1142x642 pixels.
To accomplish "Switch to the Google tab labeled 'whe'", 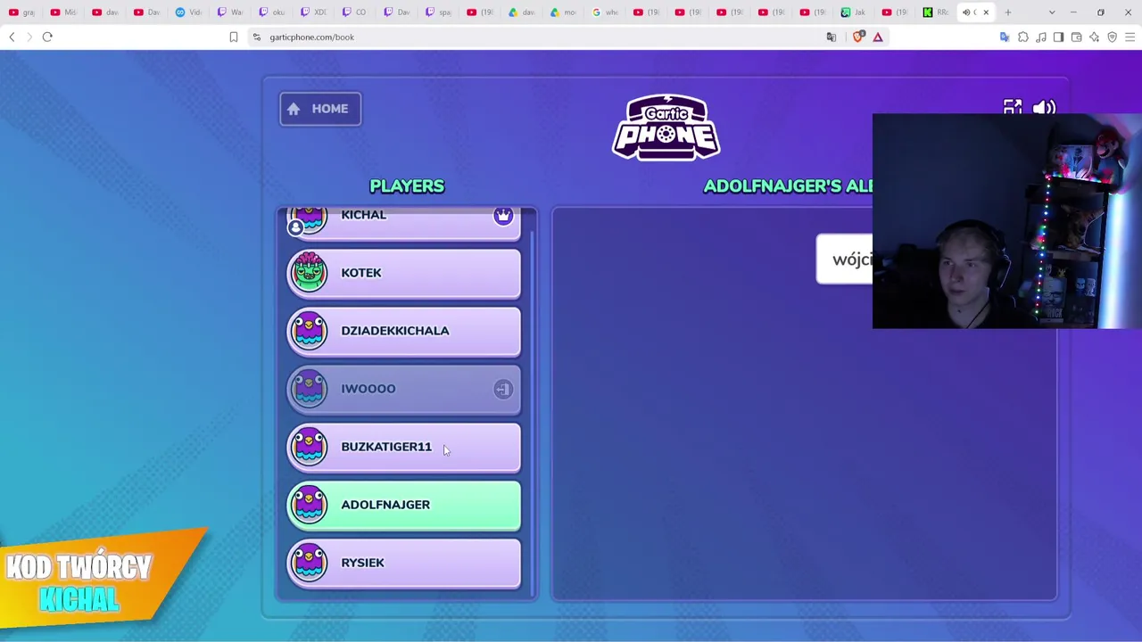I will tap(607, 12).
